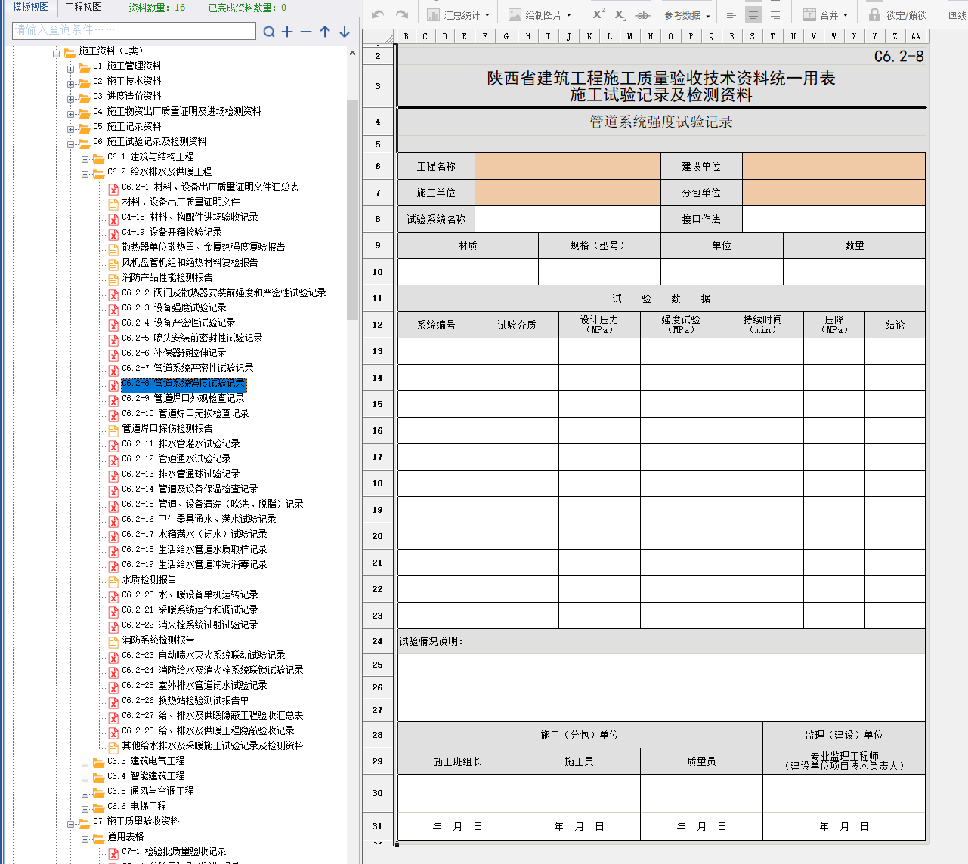Select row header 12
Image resolution: width=968 pixels, height=864 pixels.
[378, 325]
